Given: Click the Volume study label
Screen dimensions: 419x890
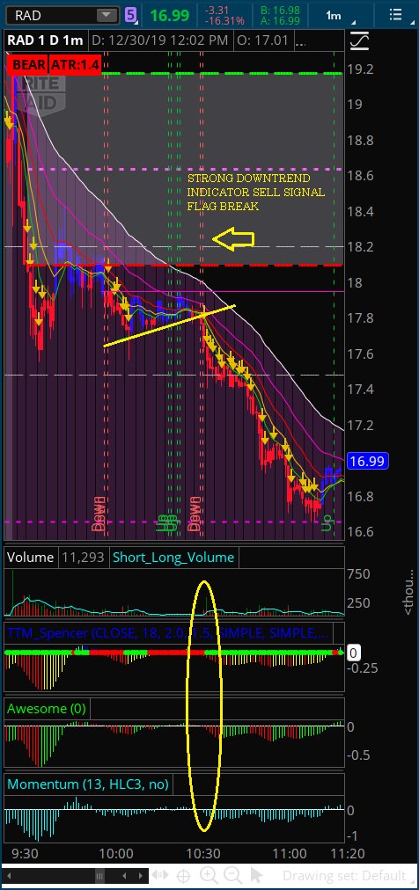Looking at the screenshot, I should click(x=29, y=558).
